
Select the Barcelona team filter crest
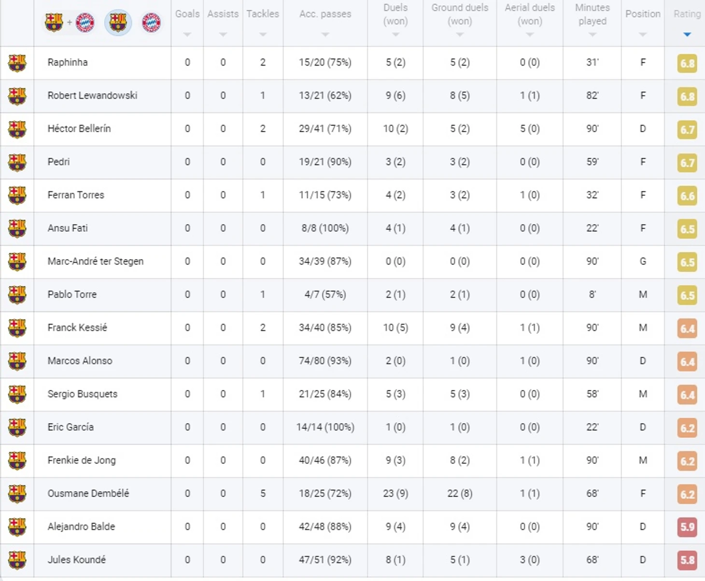click(x=118, y=22)
